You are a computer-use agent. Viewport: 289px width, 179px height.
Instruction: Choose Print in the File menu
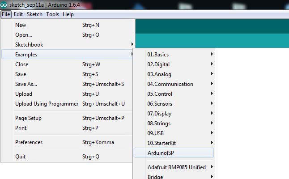(67, 128)
